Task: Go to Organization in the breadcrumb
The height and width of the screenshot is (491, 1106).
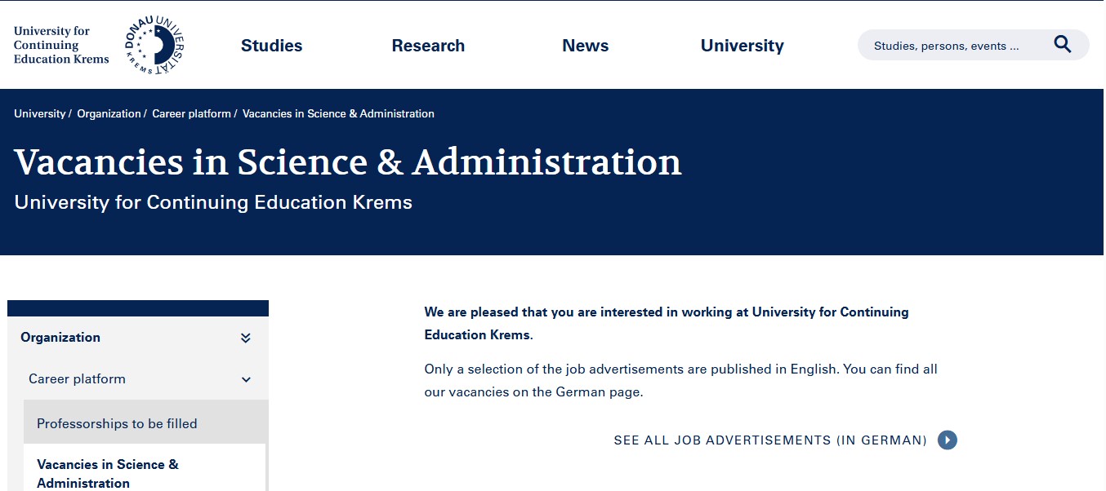Action: (x=109, y=113)
